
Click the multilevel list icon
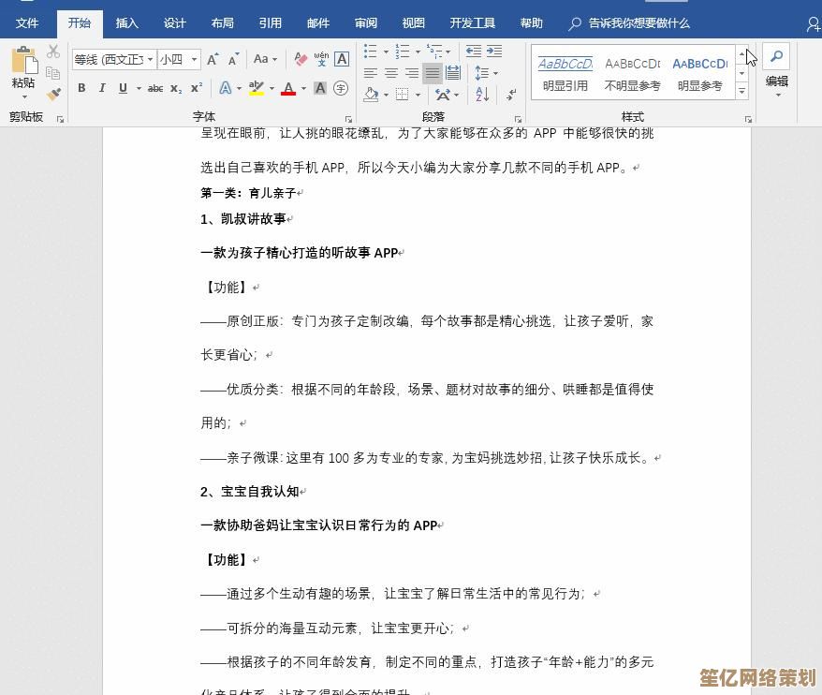434,52
